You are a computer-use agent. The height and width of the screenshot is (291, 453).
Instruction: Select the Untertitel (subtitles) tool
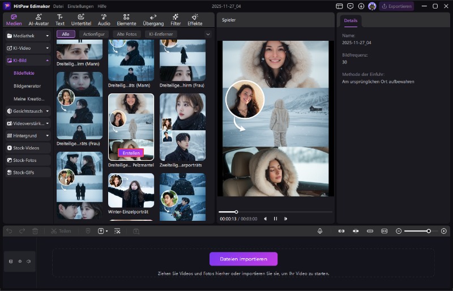click(82, 20)
